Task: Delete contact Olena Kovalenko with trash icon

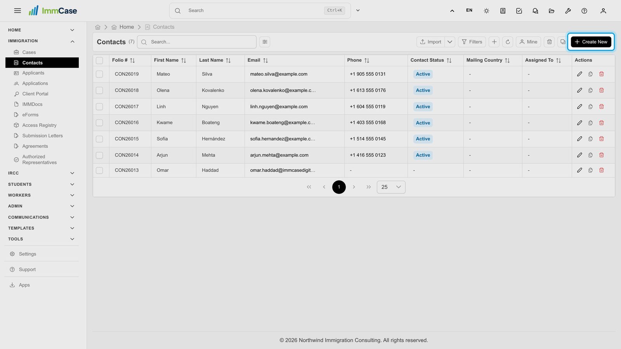Action: click(x=601, y=90)
